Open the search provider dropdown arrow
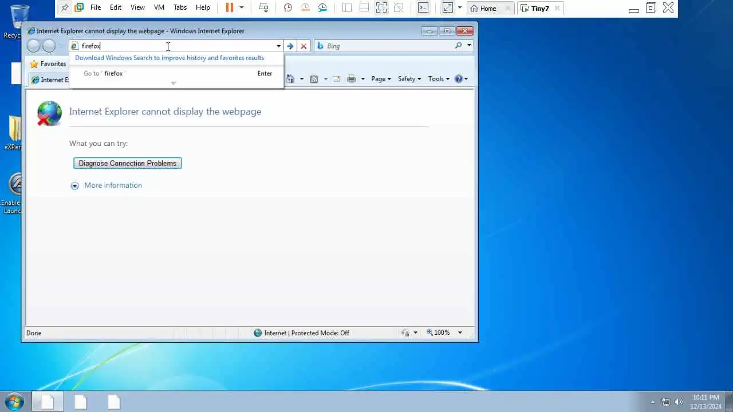This screenshot has height=412, width=733. click(x=469, y=46)
